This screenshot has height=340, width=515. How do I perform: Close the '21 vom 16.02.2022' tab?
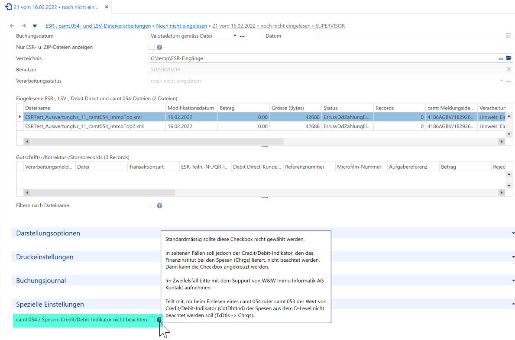(x=107, y=7)
